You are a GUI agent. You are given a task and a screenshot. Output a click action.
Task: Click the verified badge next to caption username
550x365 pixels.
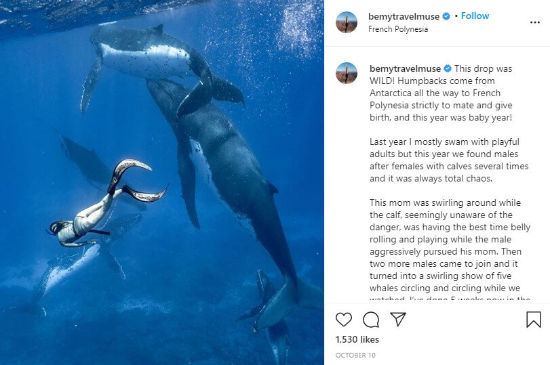(448, 68)
